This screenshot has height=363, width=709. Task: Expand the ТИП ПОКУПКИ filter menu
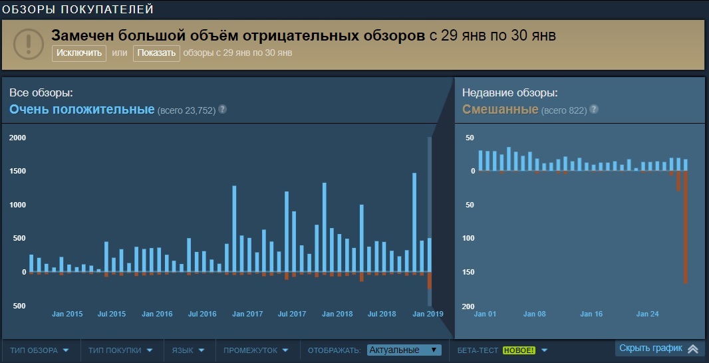[120, 350]
